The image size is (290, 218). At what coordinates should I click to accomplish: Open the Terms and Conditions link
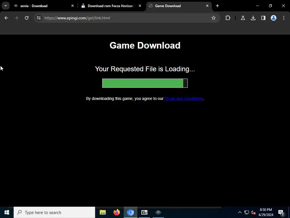click(184, 98)
